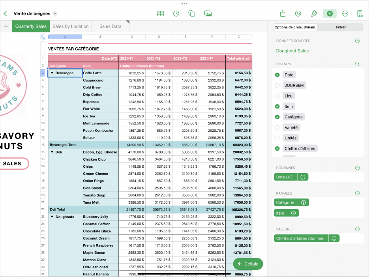The height and width of the screenshot is (277, 369).
Task: Open Valeurs section more options icon
Action: click(x=357, y=229)
